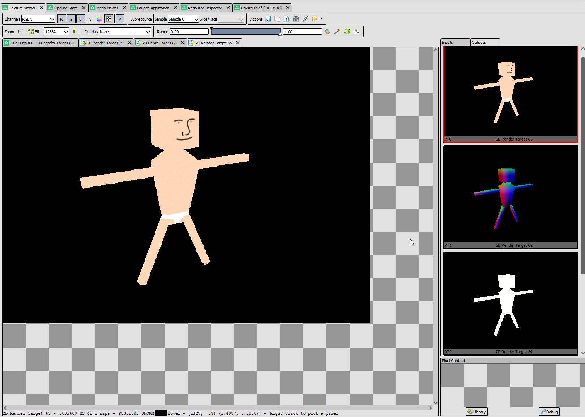Toggle the checkerboard background button

(x=109, y=19)
